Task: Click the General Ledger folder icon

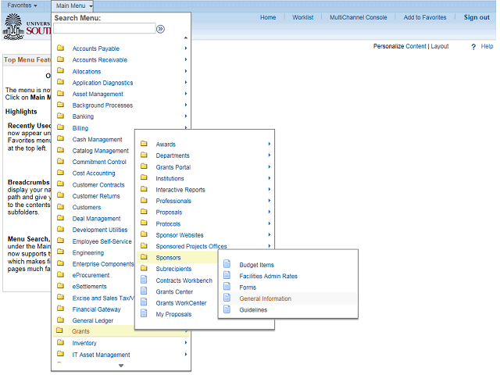Action: click(61, 320)
